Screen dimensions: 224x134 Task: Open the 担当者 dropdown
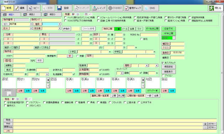coord(60,29)
